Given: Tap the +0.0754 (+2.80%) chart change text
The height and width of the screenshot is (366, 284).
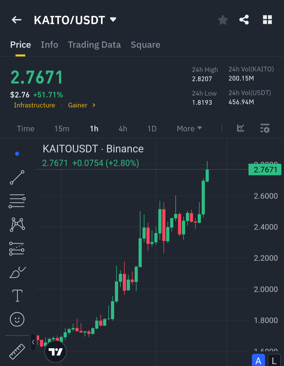Looking at the screenshot, I should coord(105,163).
